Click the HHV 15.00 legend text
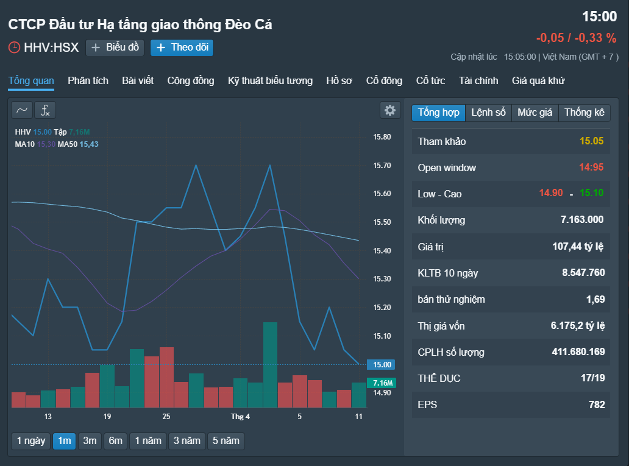This screenshot has height=466, width=629. coord(34,132)
